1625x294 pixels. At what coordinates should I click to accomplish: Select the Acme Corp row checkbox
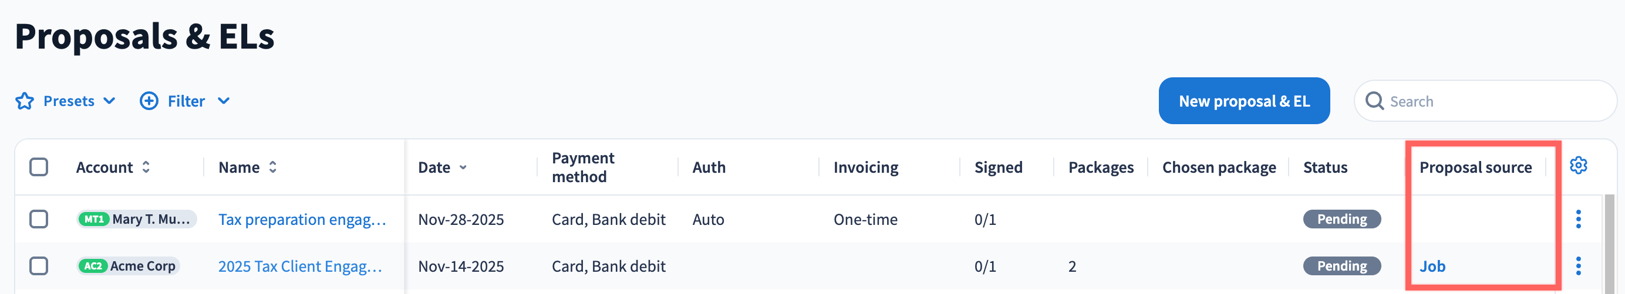pyautogui.click(x=39, y=266)
